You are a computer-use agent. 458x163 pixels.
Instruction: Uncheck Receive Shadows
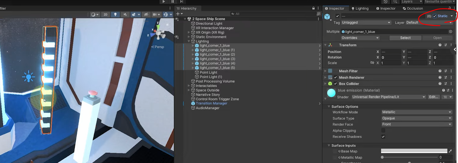(x=383, y=137)
